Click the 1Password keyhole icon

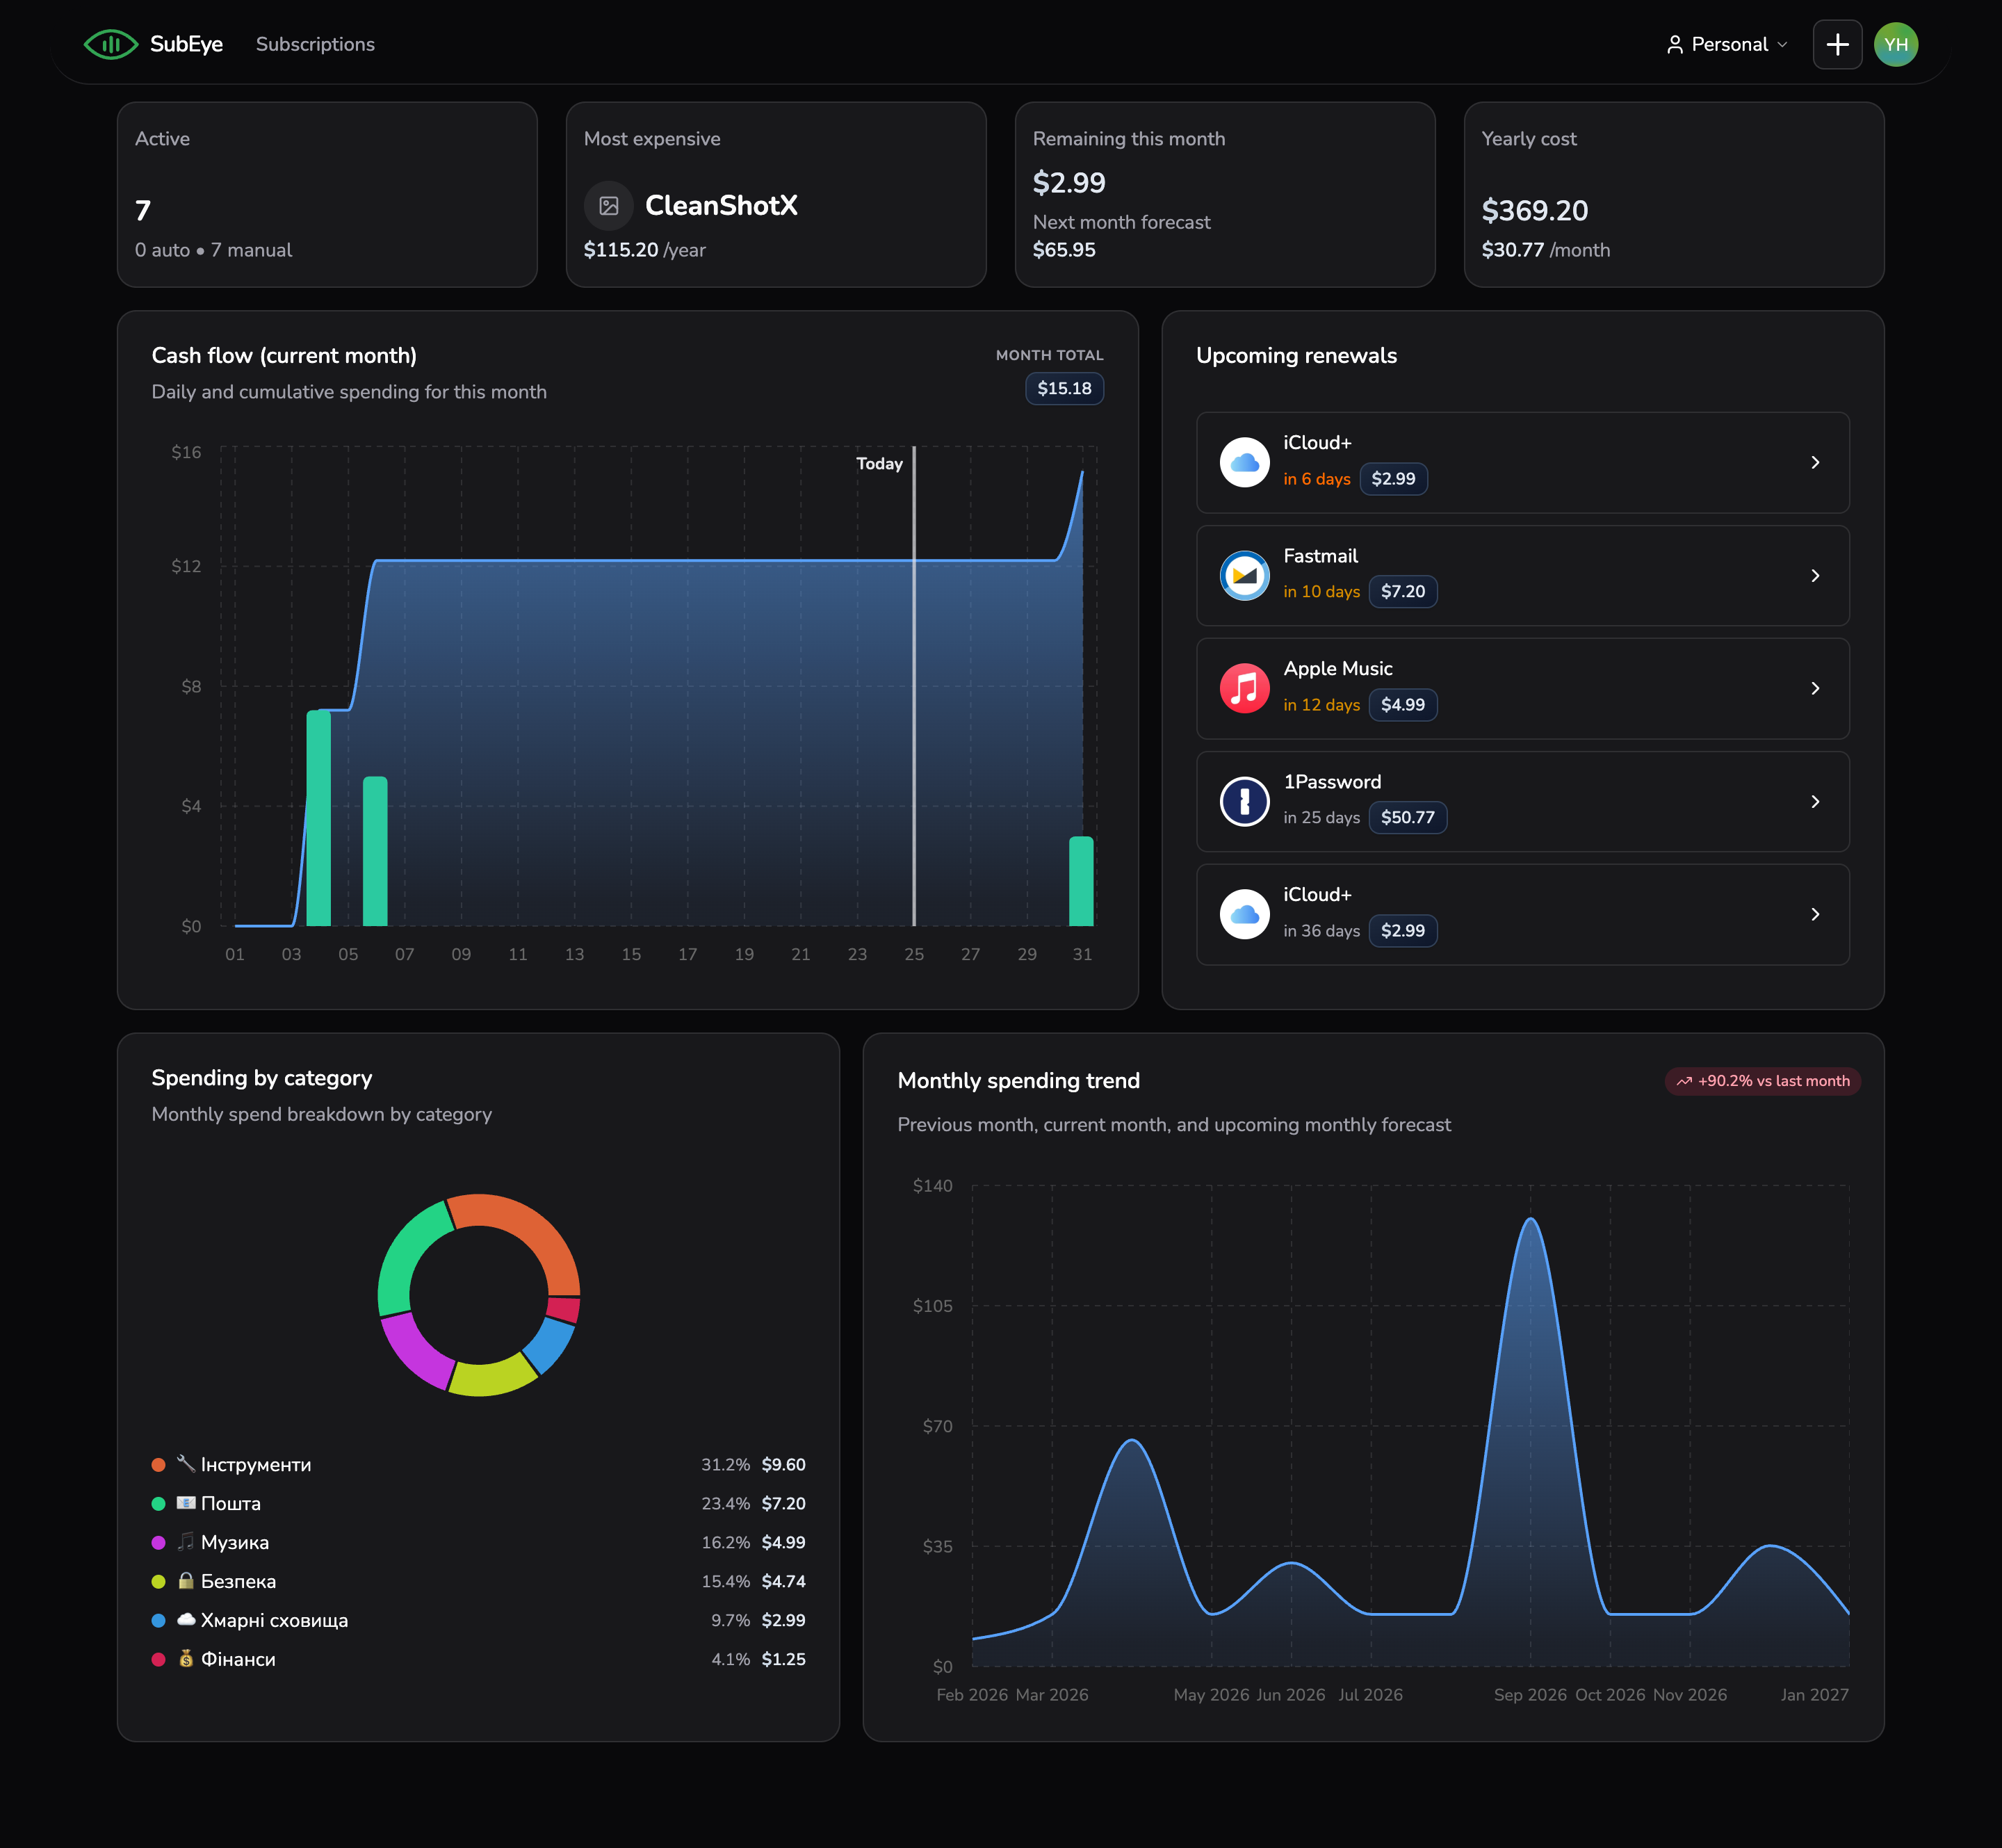[1244, 801]
